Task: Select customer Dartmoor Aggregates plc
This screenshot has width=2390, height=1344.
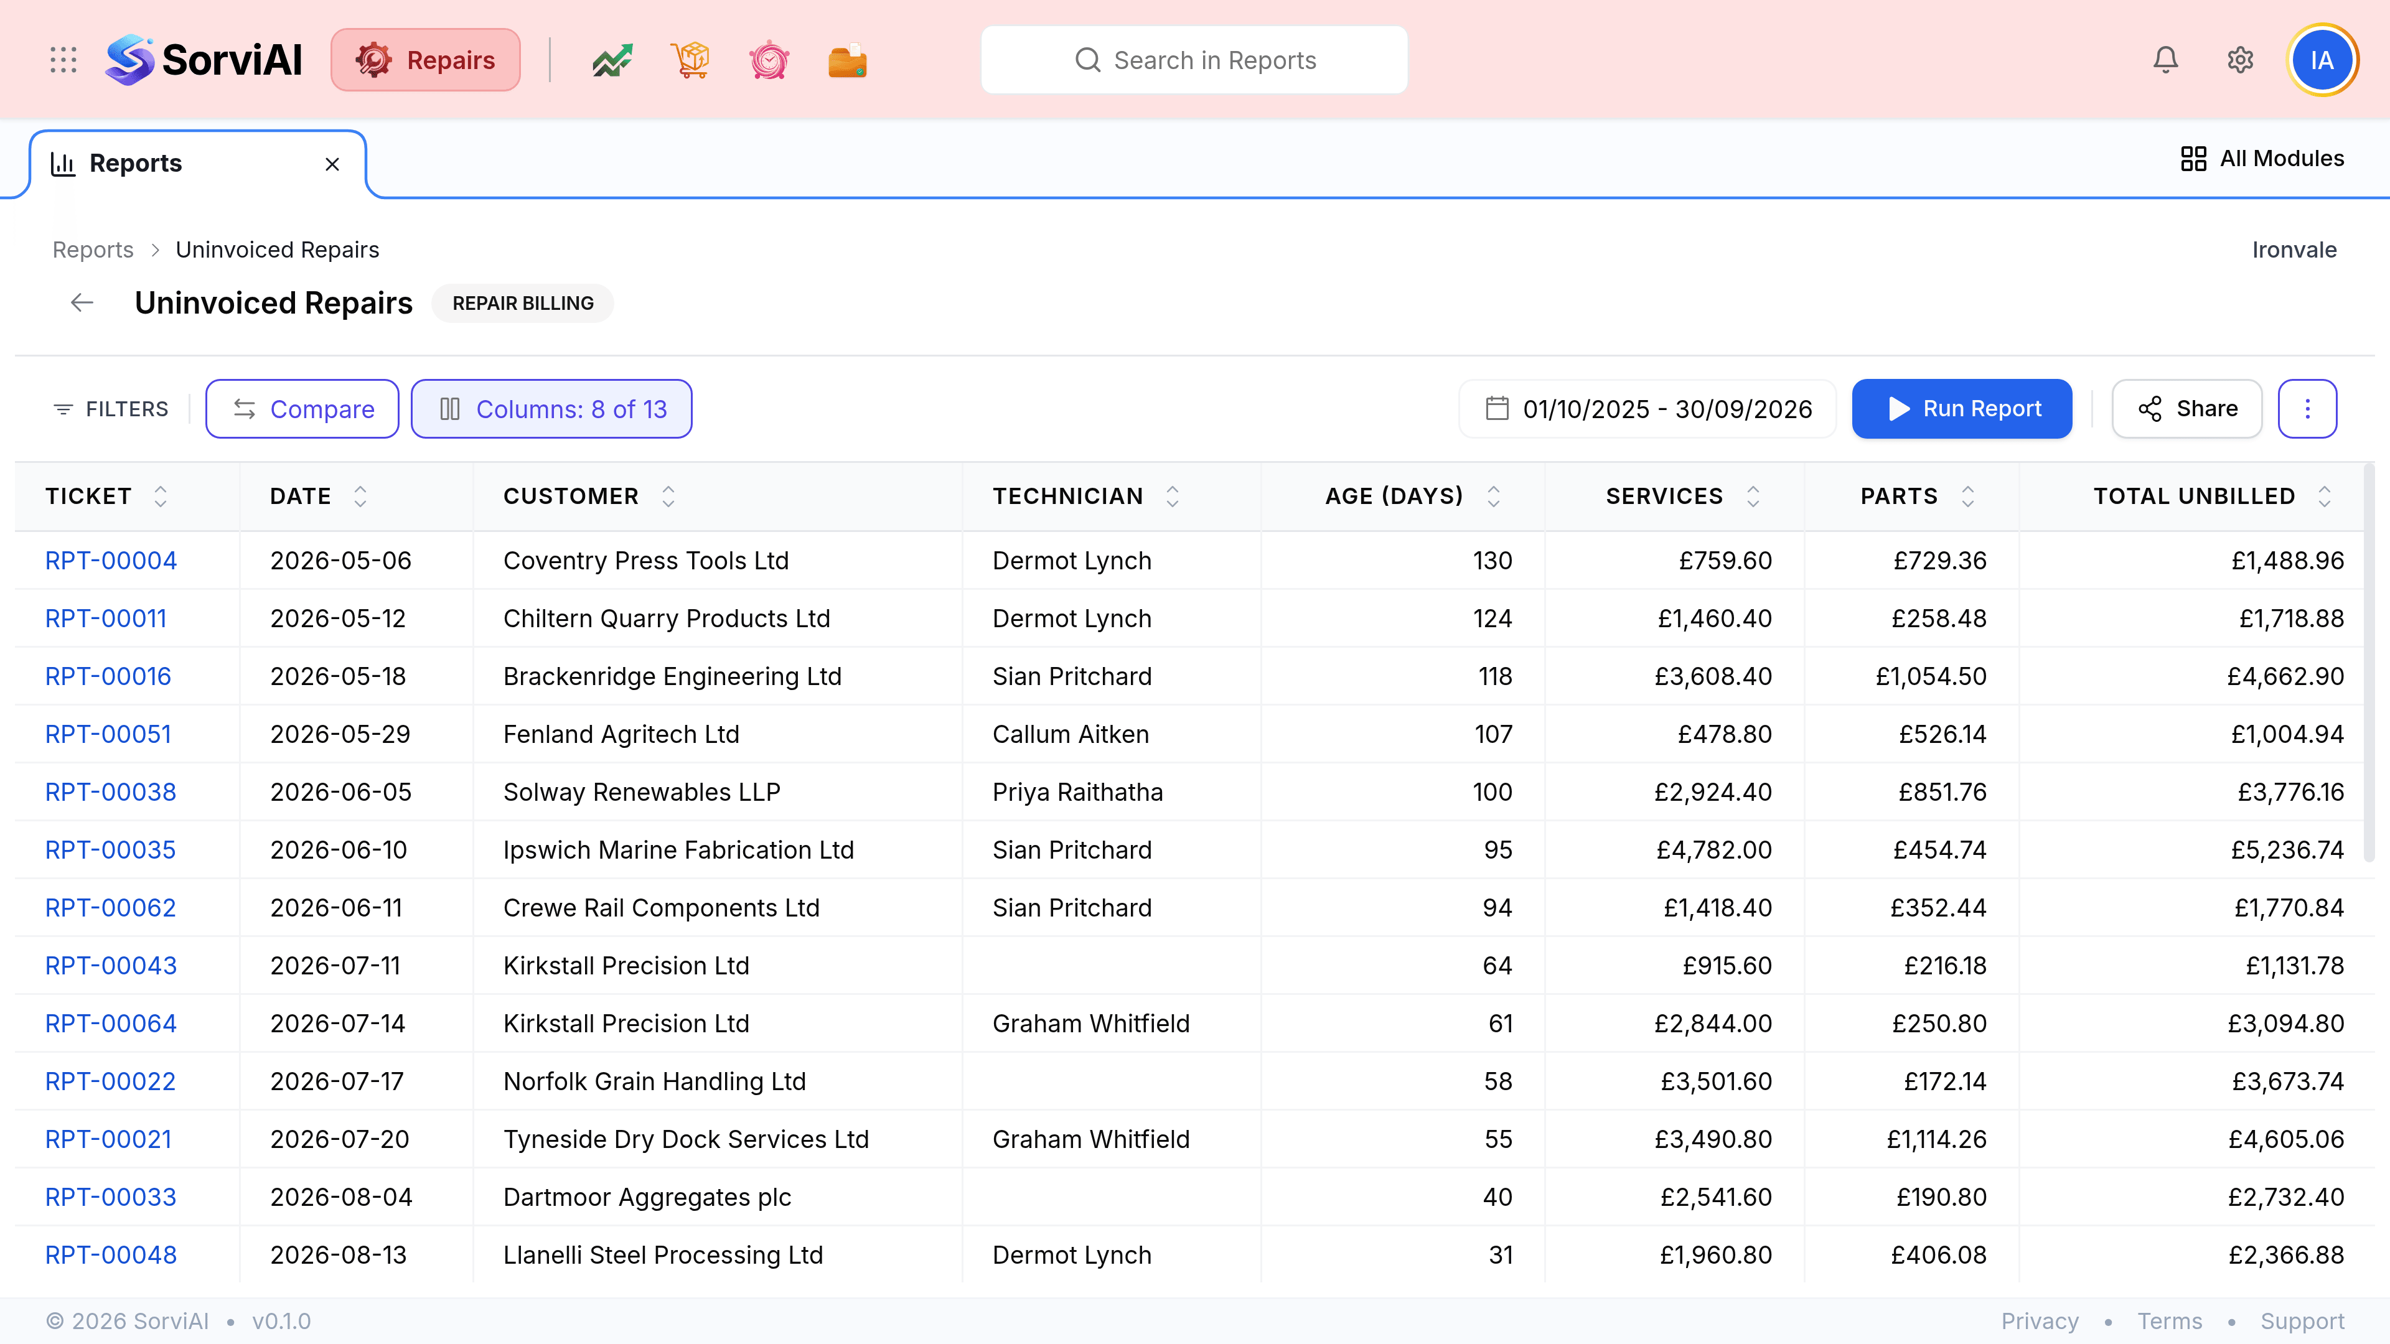Action: click(x=647, y=1197)
